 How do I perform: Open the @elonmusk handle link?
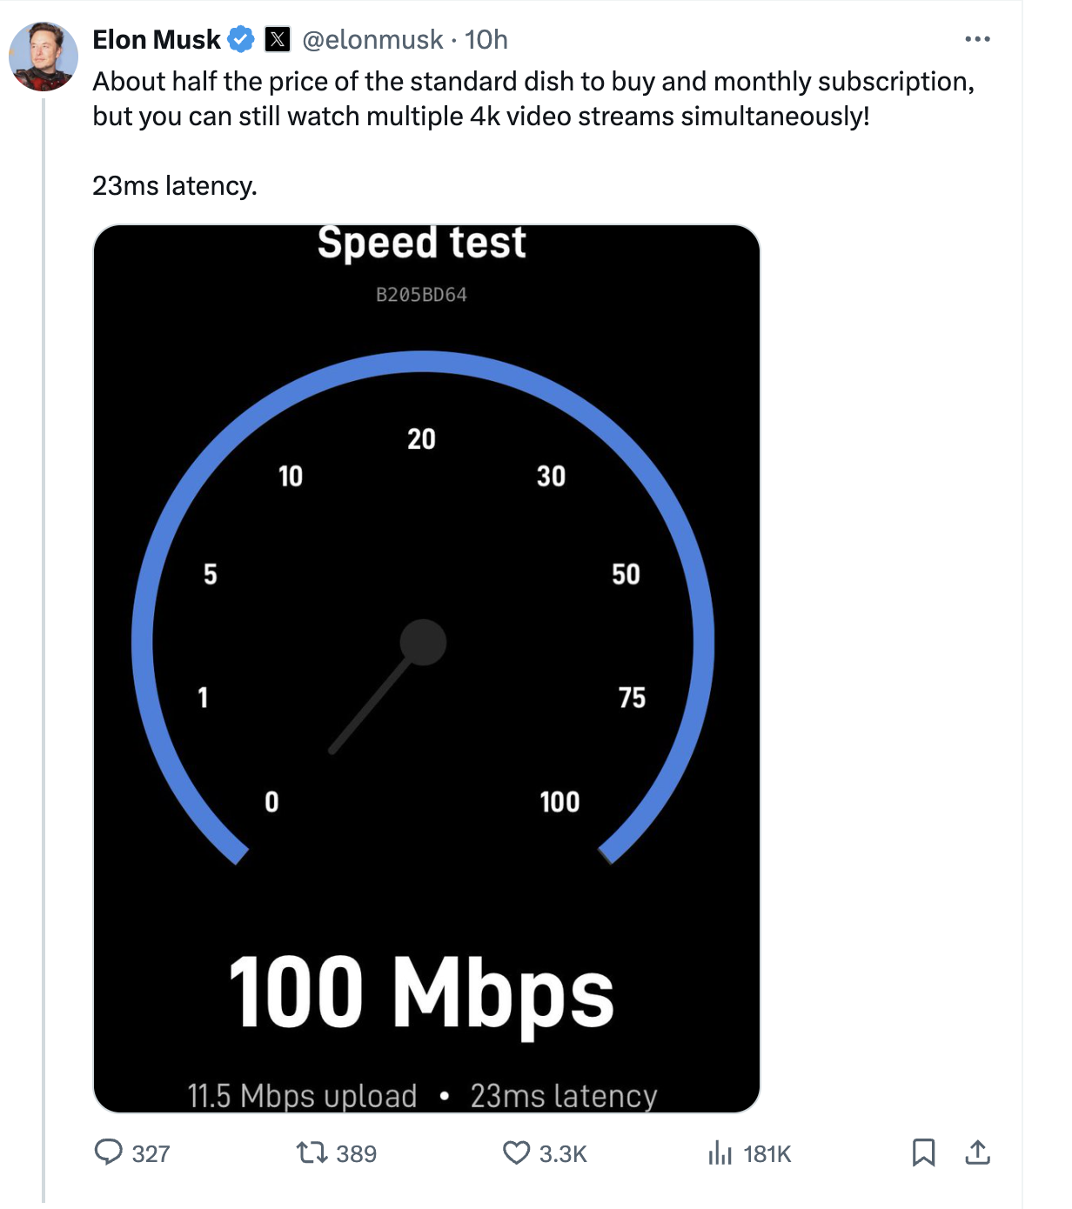(x=372, y=39)
